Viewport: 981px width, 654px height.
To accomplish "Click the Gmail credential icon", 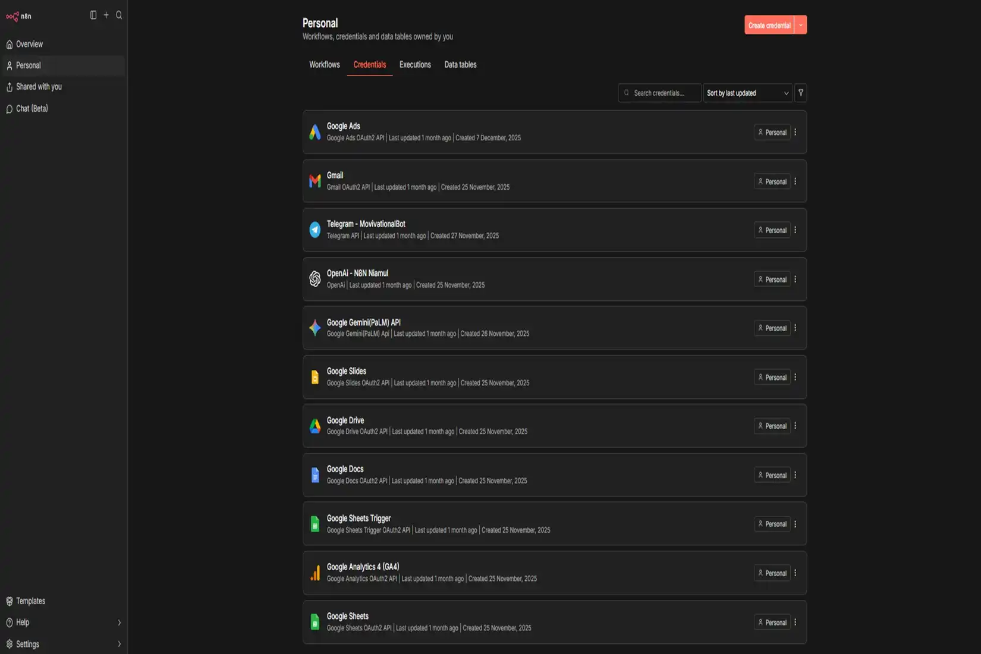I will 315,181.
